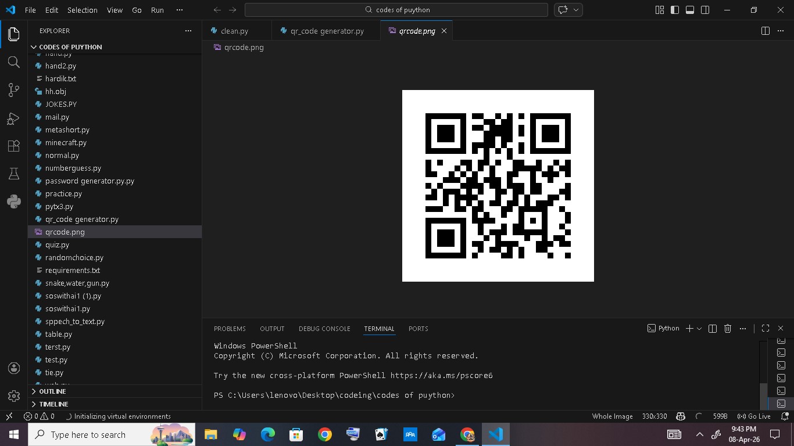
Task: Open the Run and Debug view
Action: pyautogui.click(x=14, y=118)
